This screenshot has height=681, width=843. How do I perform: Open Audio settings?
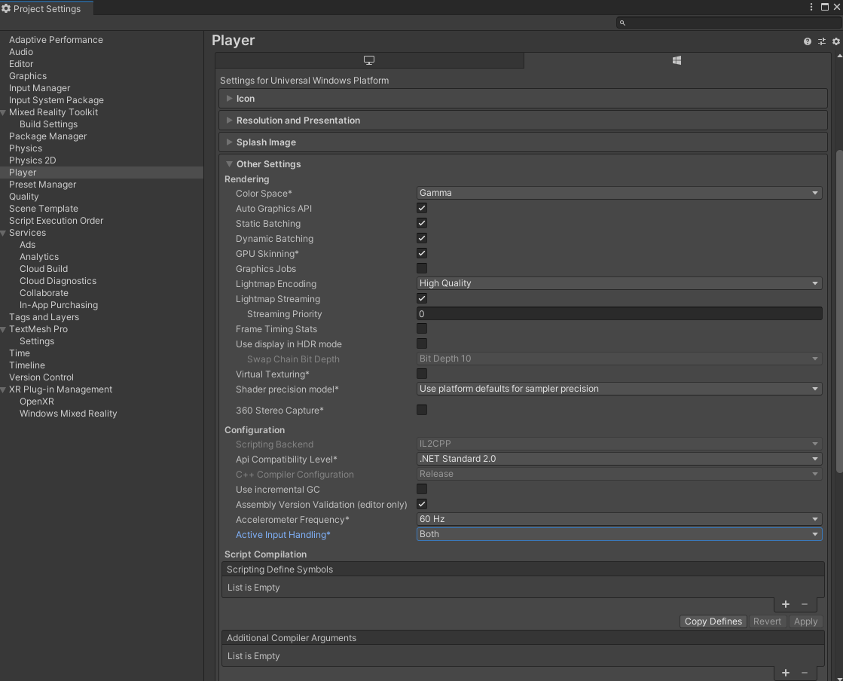click(21, 52)
